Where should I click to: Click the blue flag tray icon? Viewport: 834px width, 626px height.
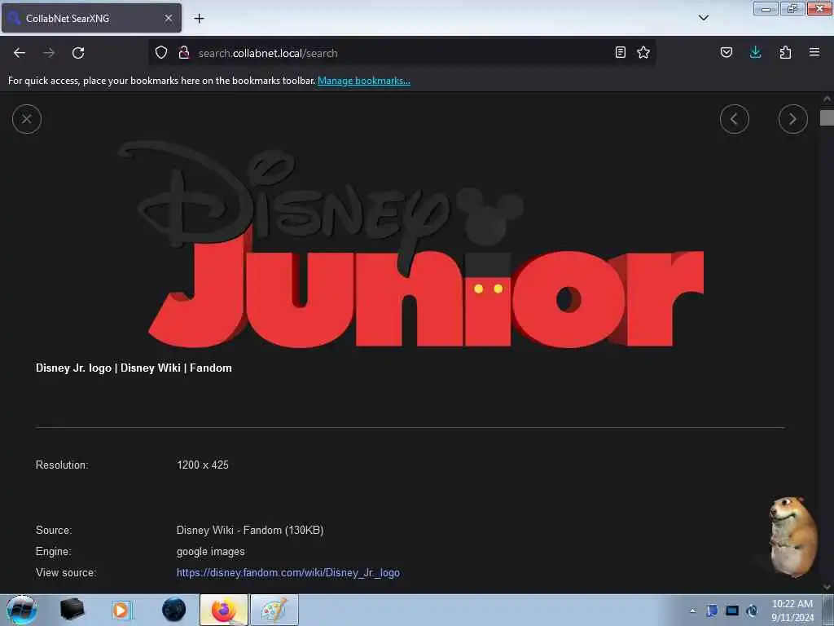(x=712, y=611)
